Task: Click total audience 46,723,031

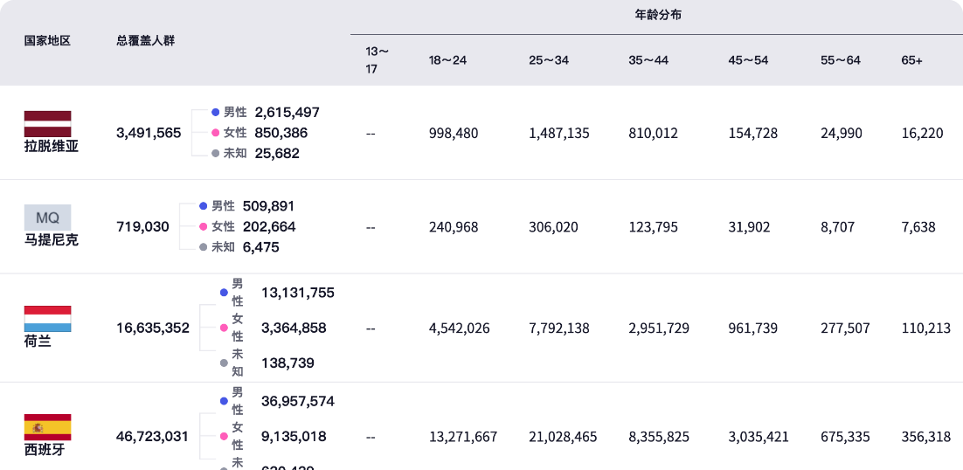Action: coord(152,437)
